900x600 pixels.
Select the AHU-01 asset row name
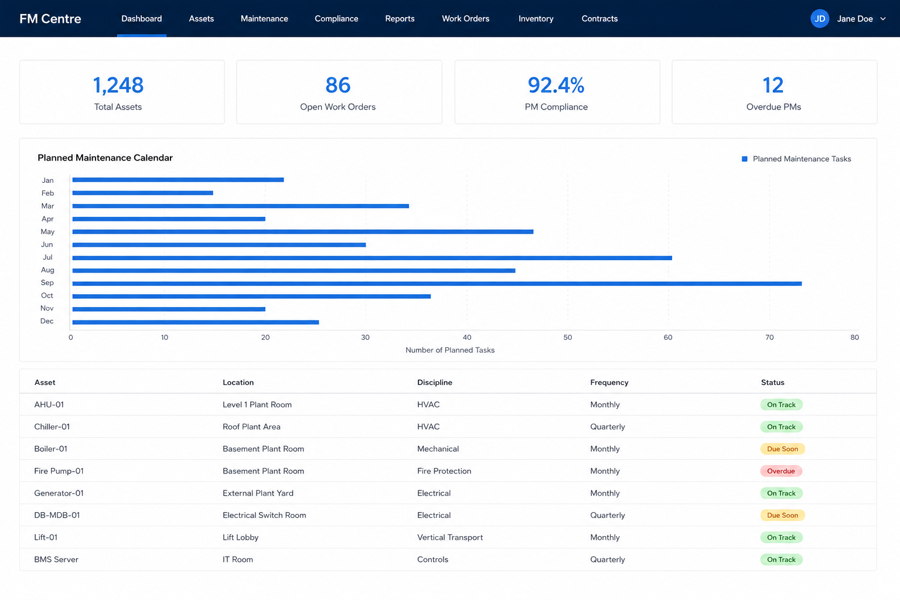click(49, 405)
